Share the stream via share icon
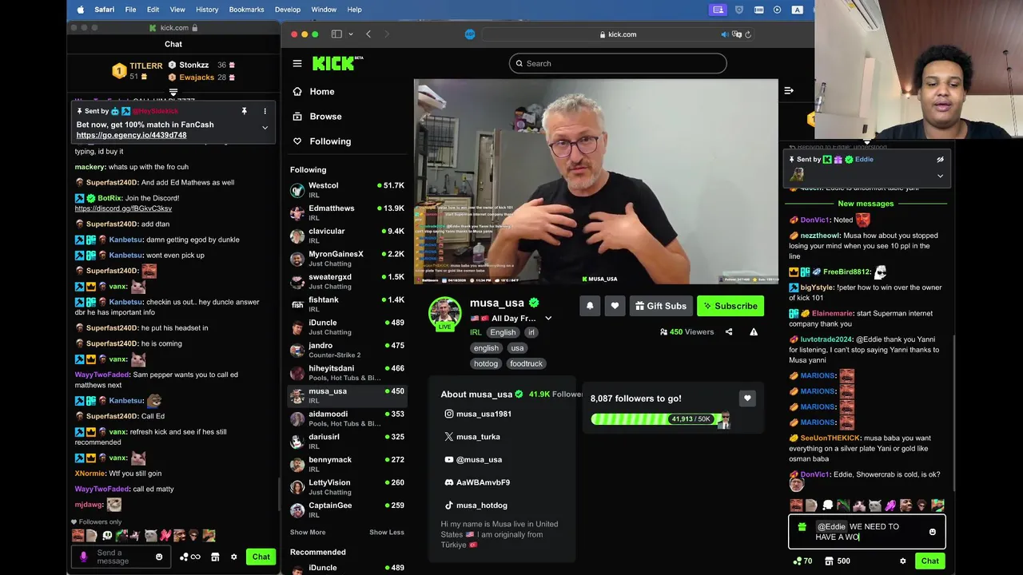Viewport: 1023px width, 575px height. [x=729, y=332]
